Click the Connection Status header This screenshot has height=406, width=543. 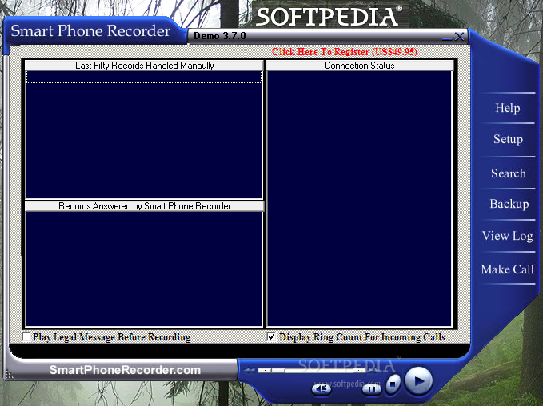(x=359, y=66)
